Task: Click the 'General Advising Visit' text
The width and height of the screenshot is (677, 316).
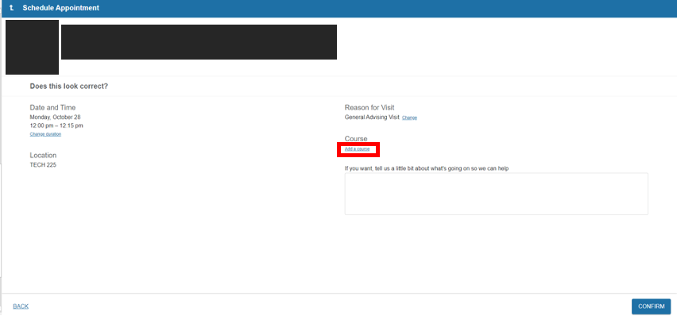Action: tap(372, 117)
